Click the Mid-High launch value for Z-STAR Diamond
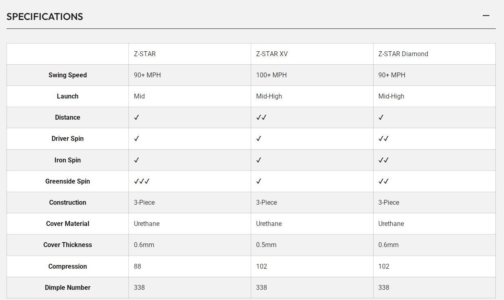 (x=391, y=96)
